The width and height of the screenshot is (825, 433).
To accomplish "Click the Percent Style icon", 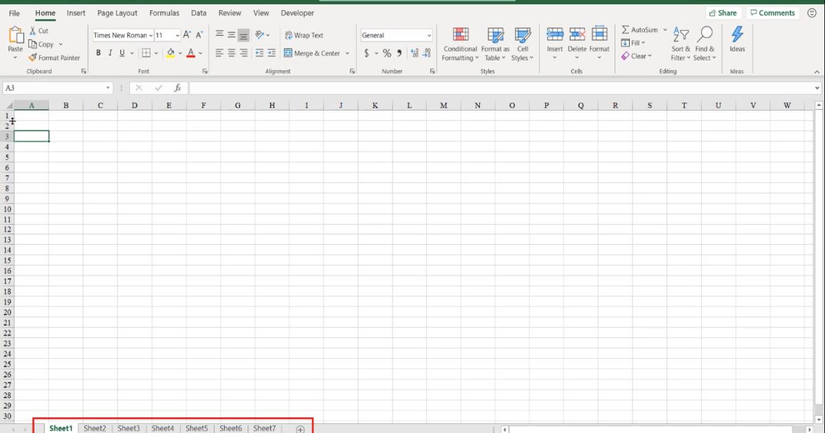I will click(x=386, y=52).
